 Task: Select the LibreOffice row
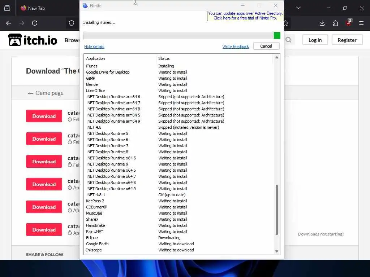coord(179,91)
